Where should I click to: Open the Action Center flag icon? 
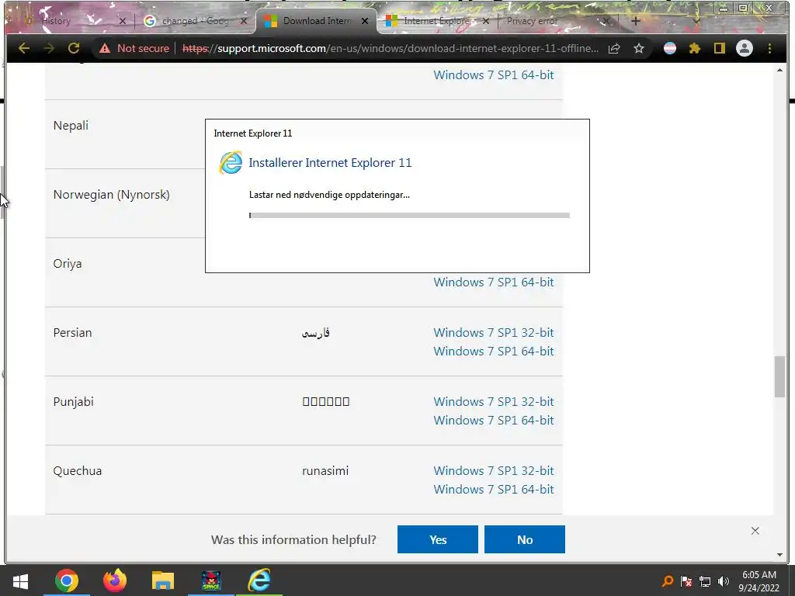click(686, 581)
